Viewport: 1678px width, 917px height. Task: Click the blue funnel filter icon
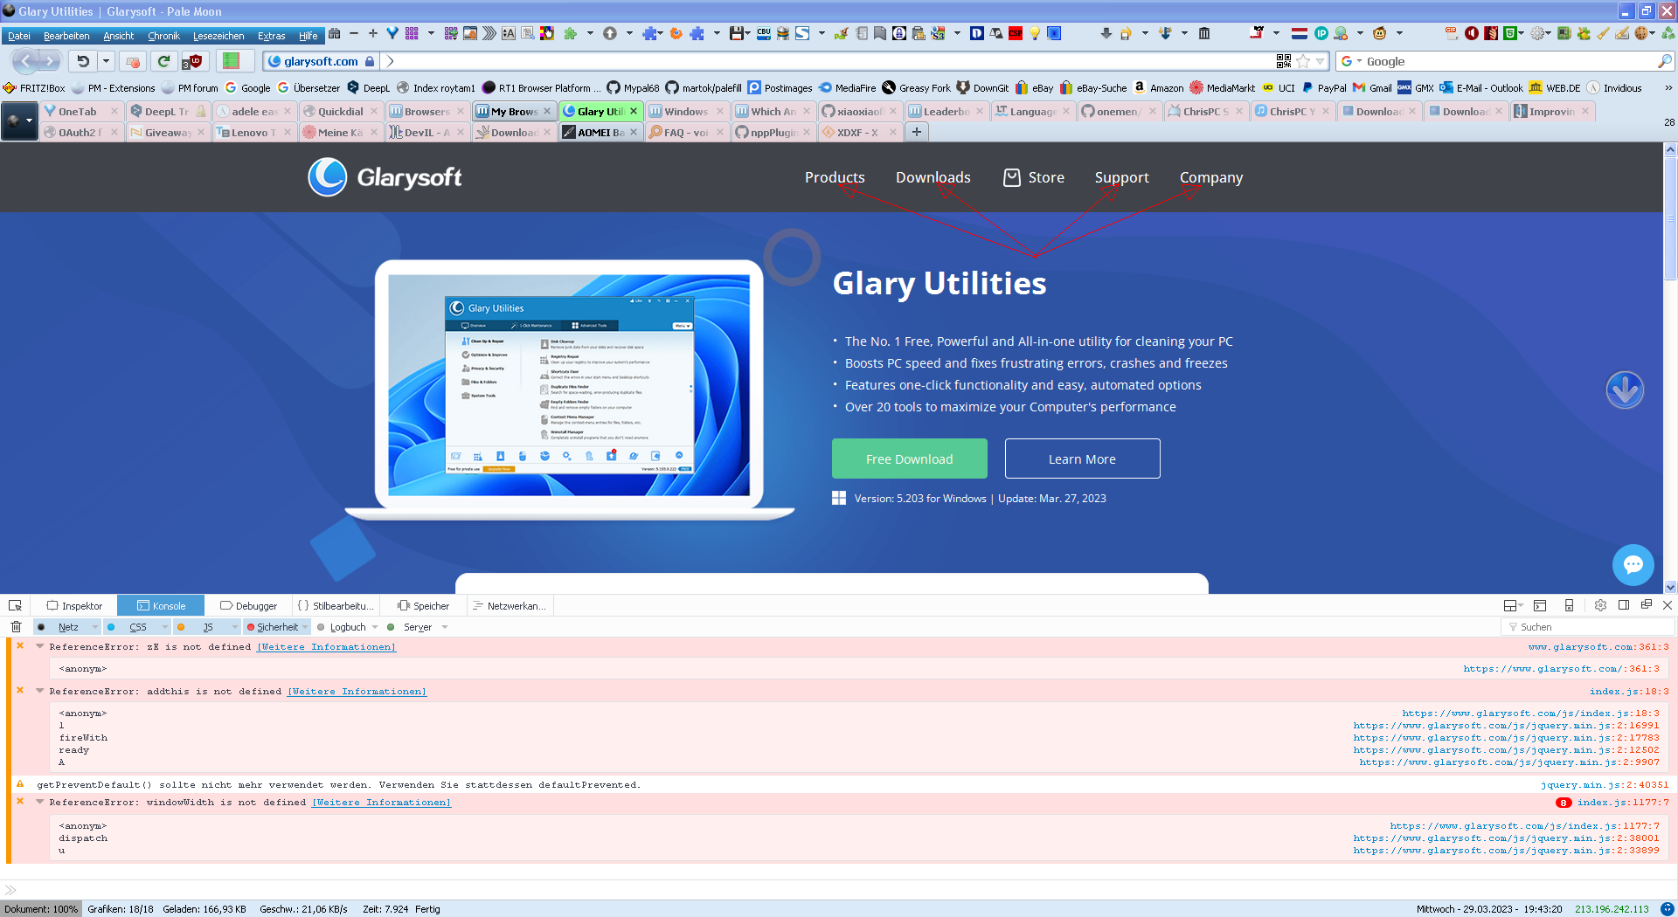392,33
